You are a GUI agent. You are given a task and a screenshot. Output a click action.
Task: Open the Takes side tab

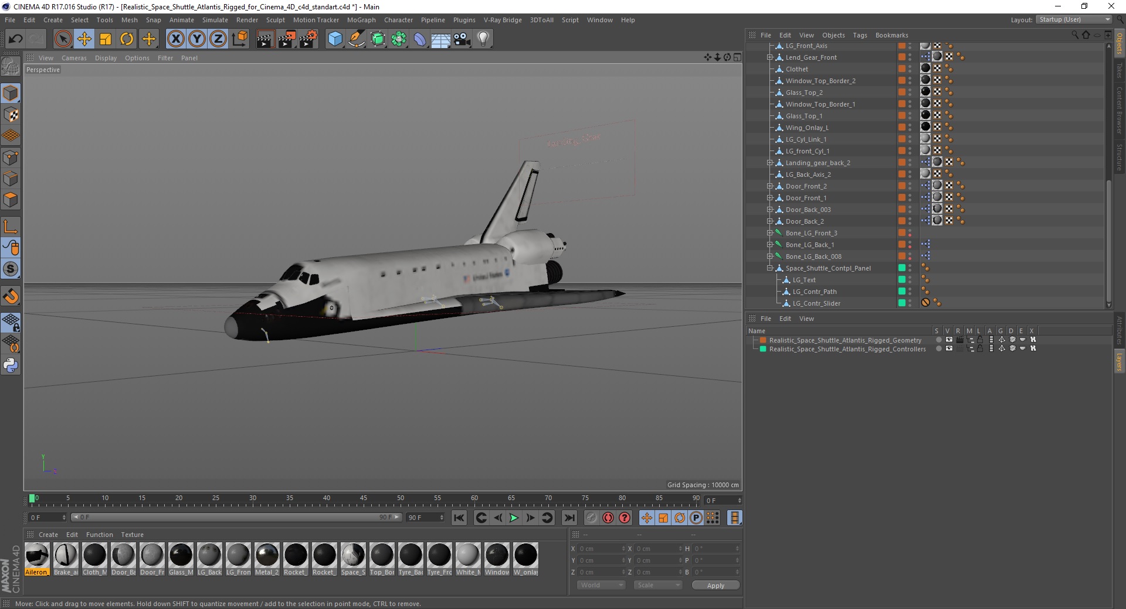coord(1120,71)
